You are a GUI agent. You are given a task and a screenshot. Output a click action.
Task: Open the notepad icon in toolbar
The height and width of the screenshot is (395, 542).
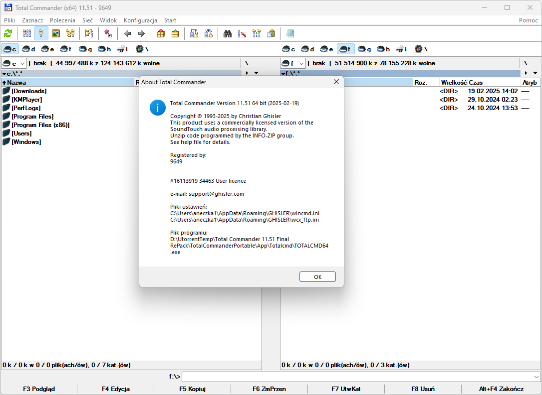290,33
